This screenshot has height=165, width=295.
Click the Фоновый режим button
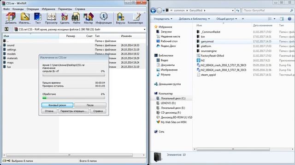[57, 105]
